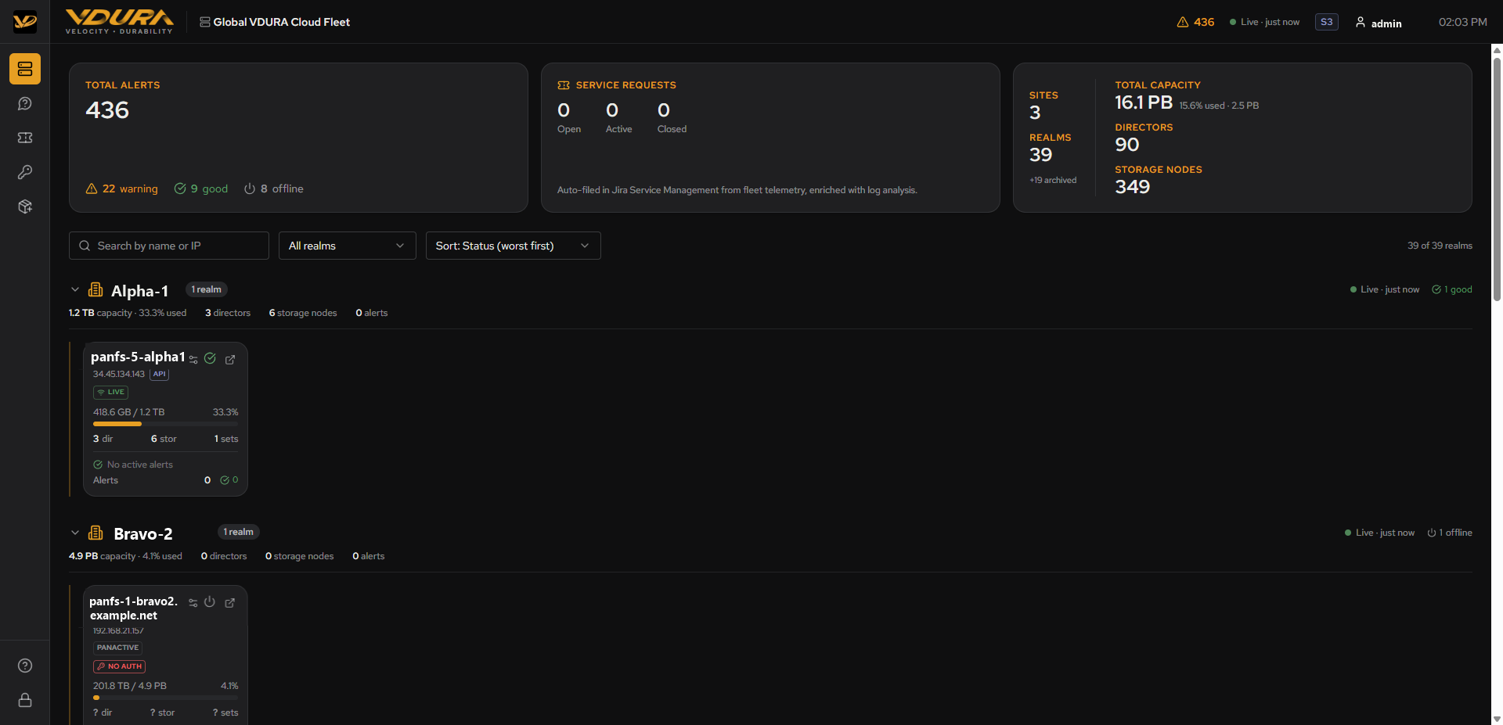Screen dimensions: 1503x725
Task: Collapse the Alpha-1 site section
Action: 75,289
